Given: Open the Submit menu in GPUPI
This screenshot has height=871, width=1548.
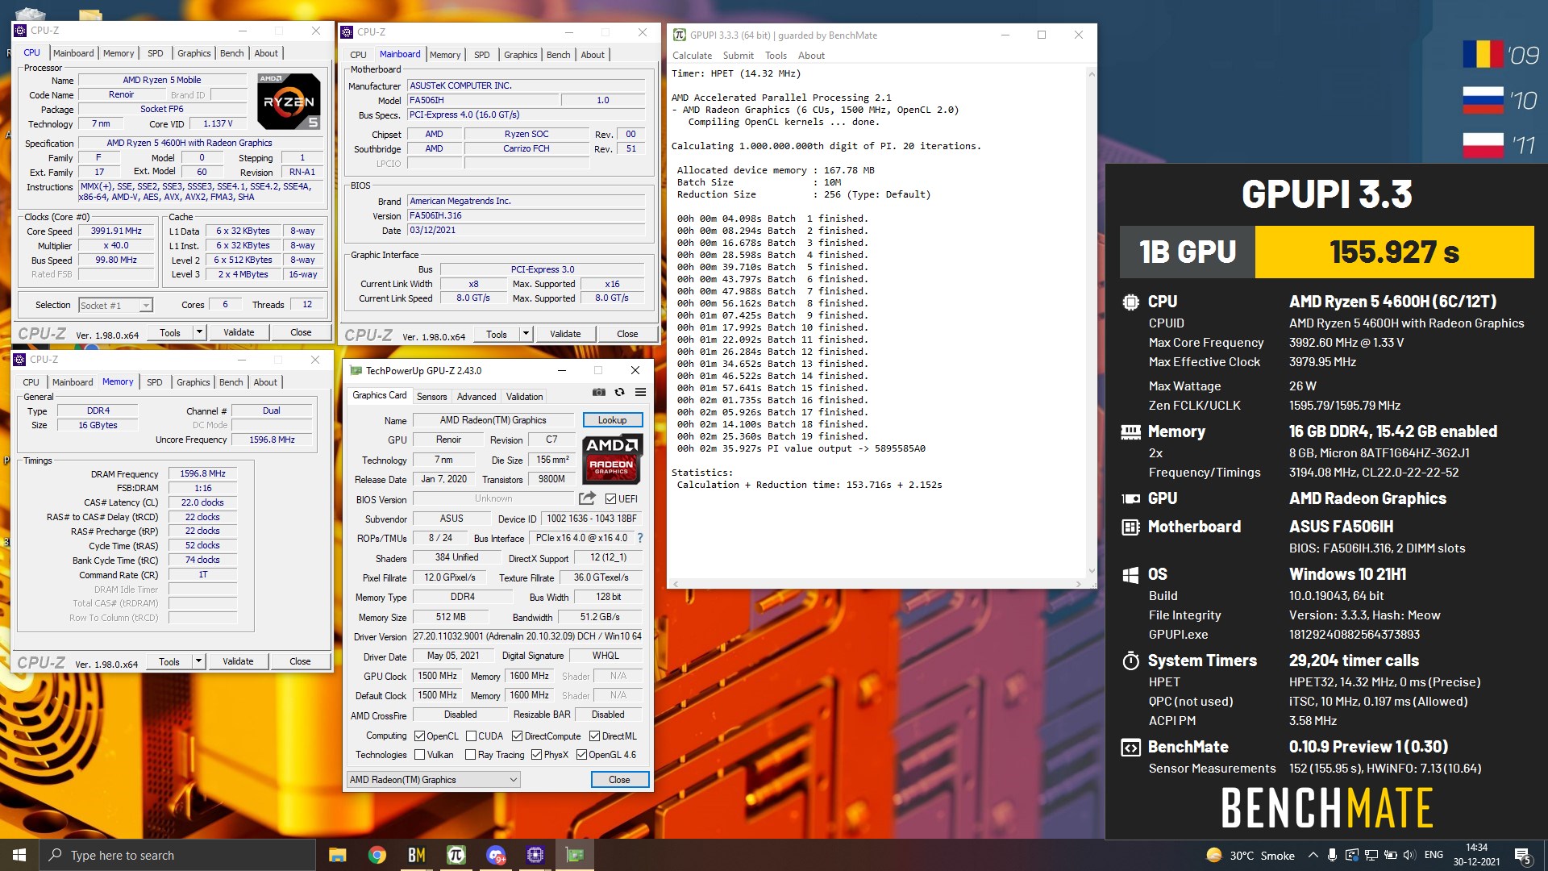Looking at the screenshot, I should [x=738, y=56].
